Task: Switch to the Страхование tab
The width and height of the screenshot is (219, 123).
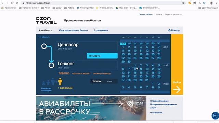Action: point(101,30)
